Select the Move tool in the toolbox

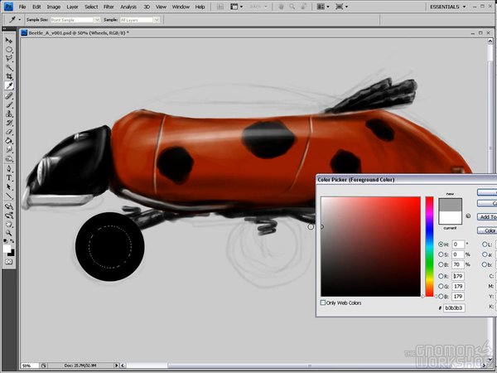pos(9,41)
